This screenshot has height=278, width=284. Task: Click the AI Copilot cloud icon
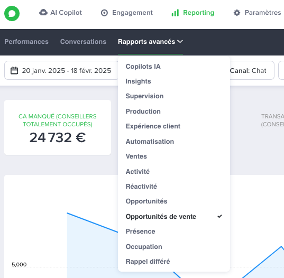click(x=43, y=13)
